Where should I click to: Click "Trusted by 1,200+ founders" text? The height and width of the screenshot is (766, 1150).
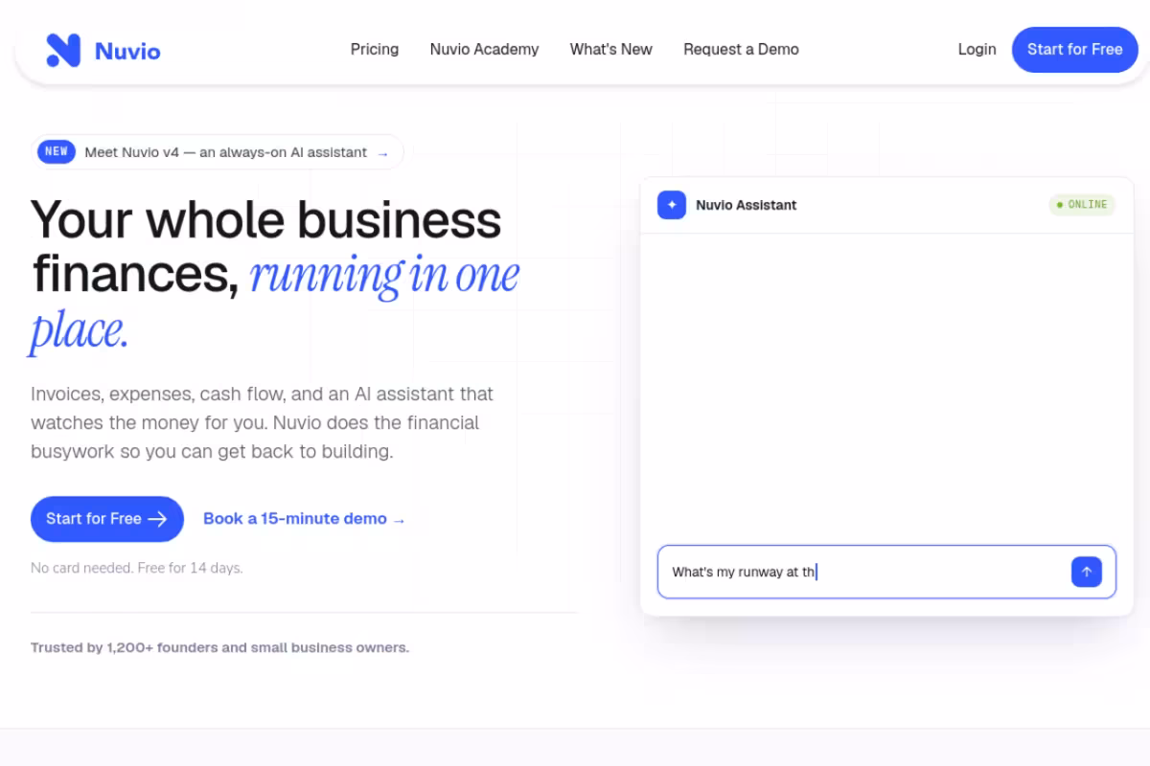click(x=219, y=647)
